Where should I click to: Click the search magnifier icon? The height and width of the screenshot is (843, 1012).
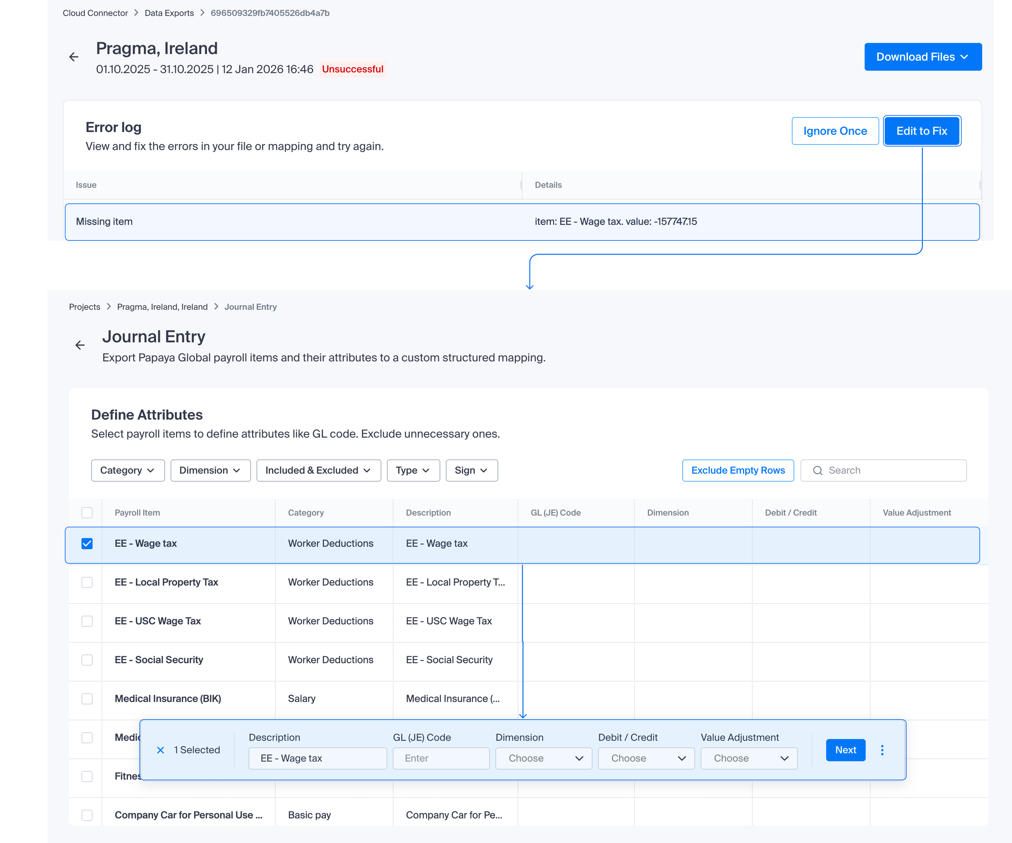tap(818, 471)
